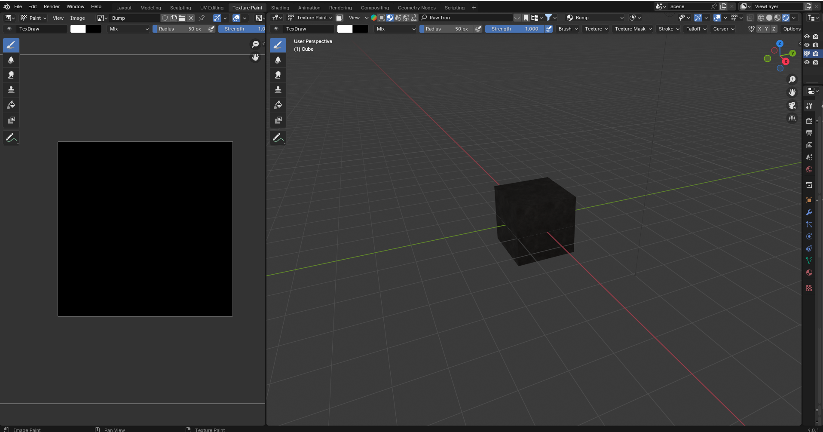Open the Output properties tab (printer icon)
Image resolution: width=823 pixels, height=432 pixels.
[x=809, y=133]
